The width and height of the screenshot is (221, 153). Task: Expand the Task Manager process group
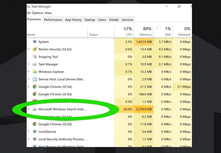29,64
